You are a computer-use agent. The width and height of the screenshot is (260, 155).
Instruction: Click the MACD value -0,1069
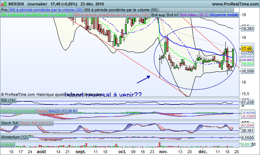click(248, 116)
